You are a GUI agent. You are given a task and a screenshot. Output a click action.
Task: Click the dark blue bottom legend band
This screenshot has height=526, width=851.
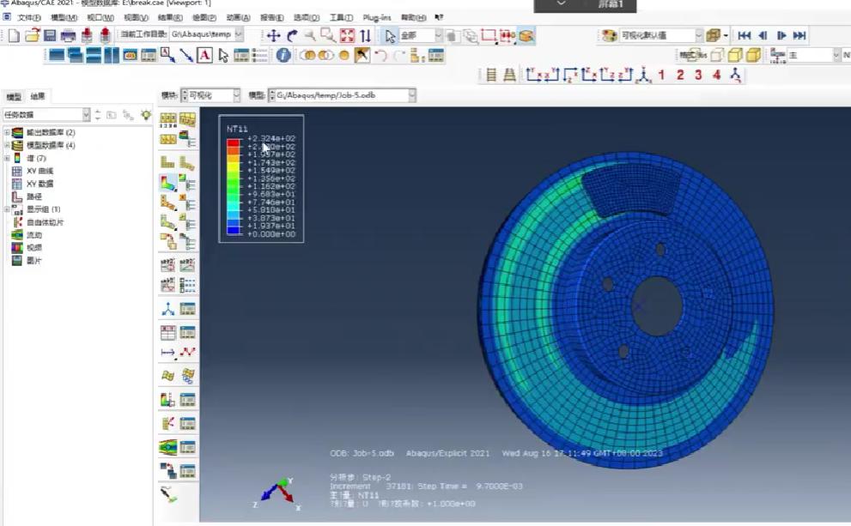point(234,231)
